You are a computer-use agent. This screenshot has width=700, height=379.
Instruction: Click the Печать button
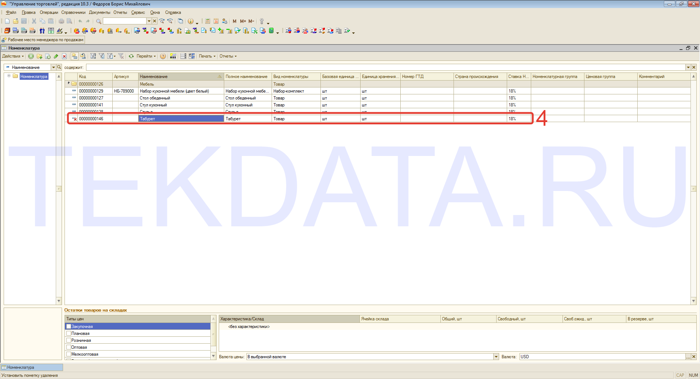coord(207,56)
